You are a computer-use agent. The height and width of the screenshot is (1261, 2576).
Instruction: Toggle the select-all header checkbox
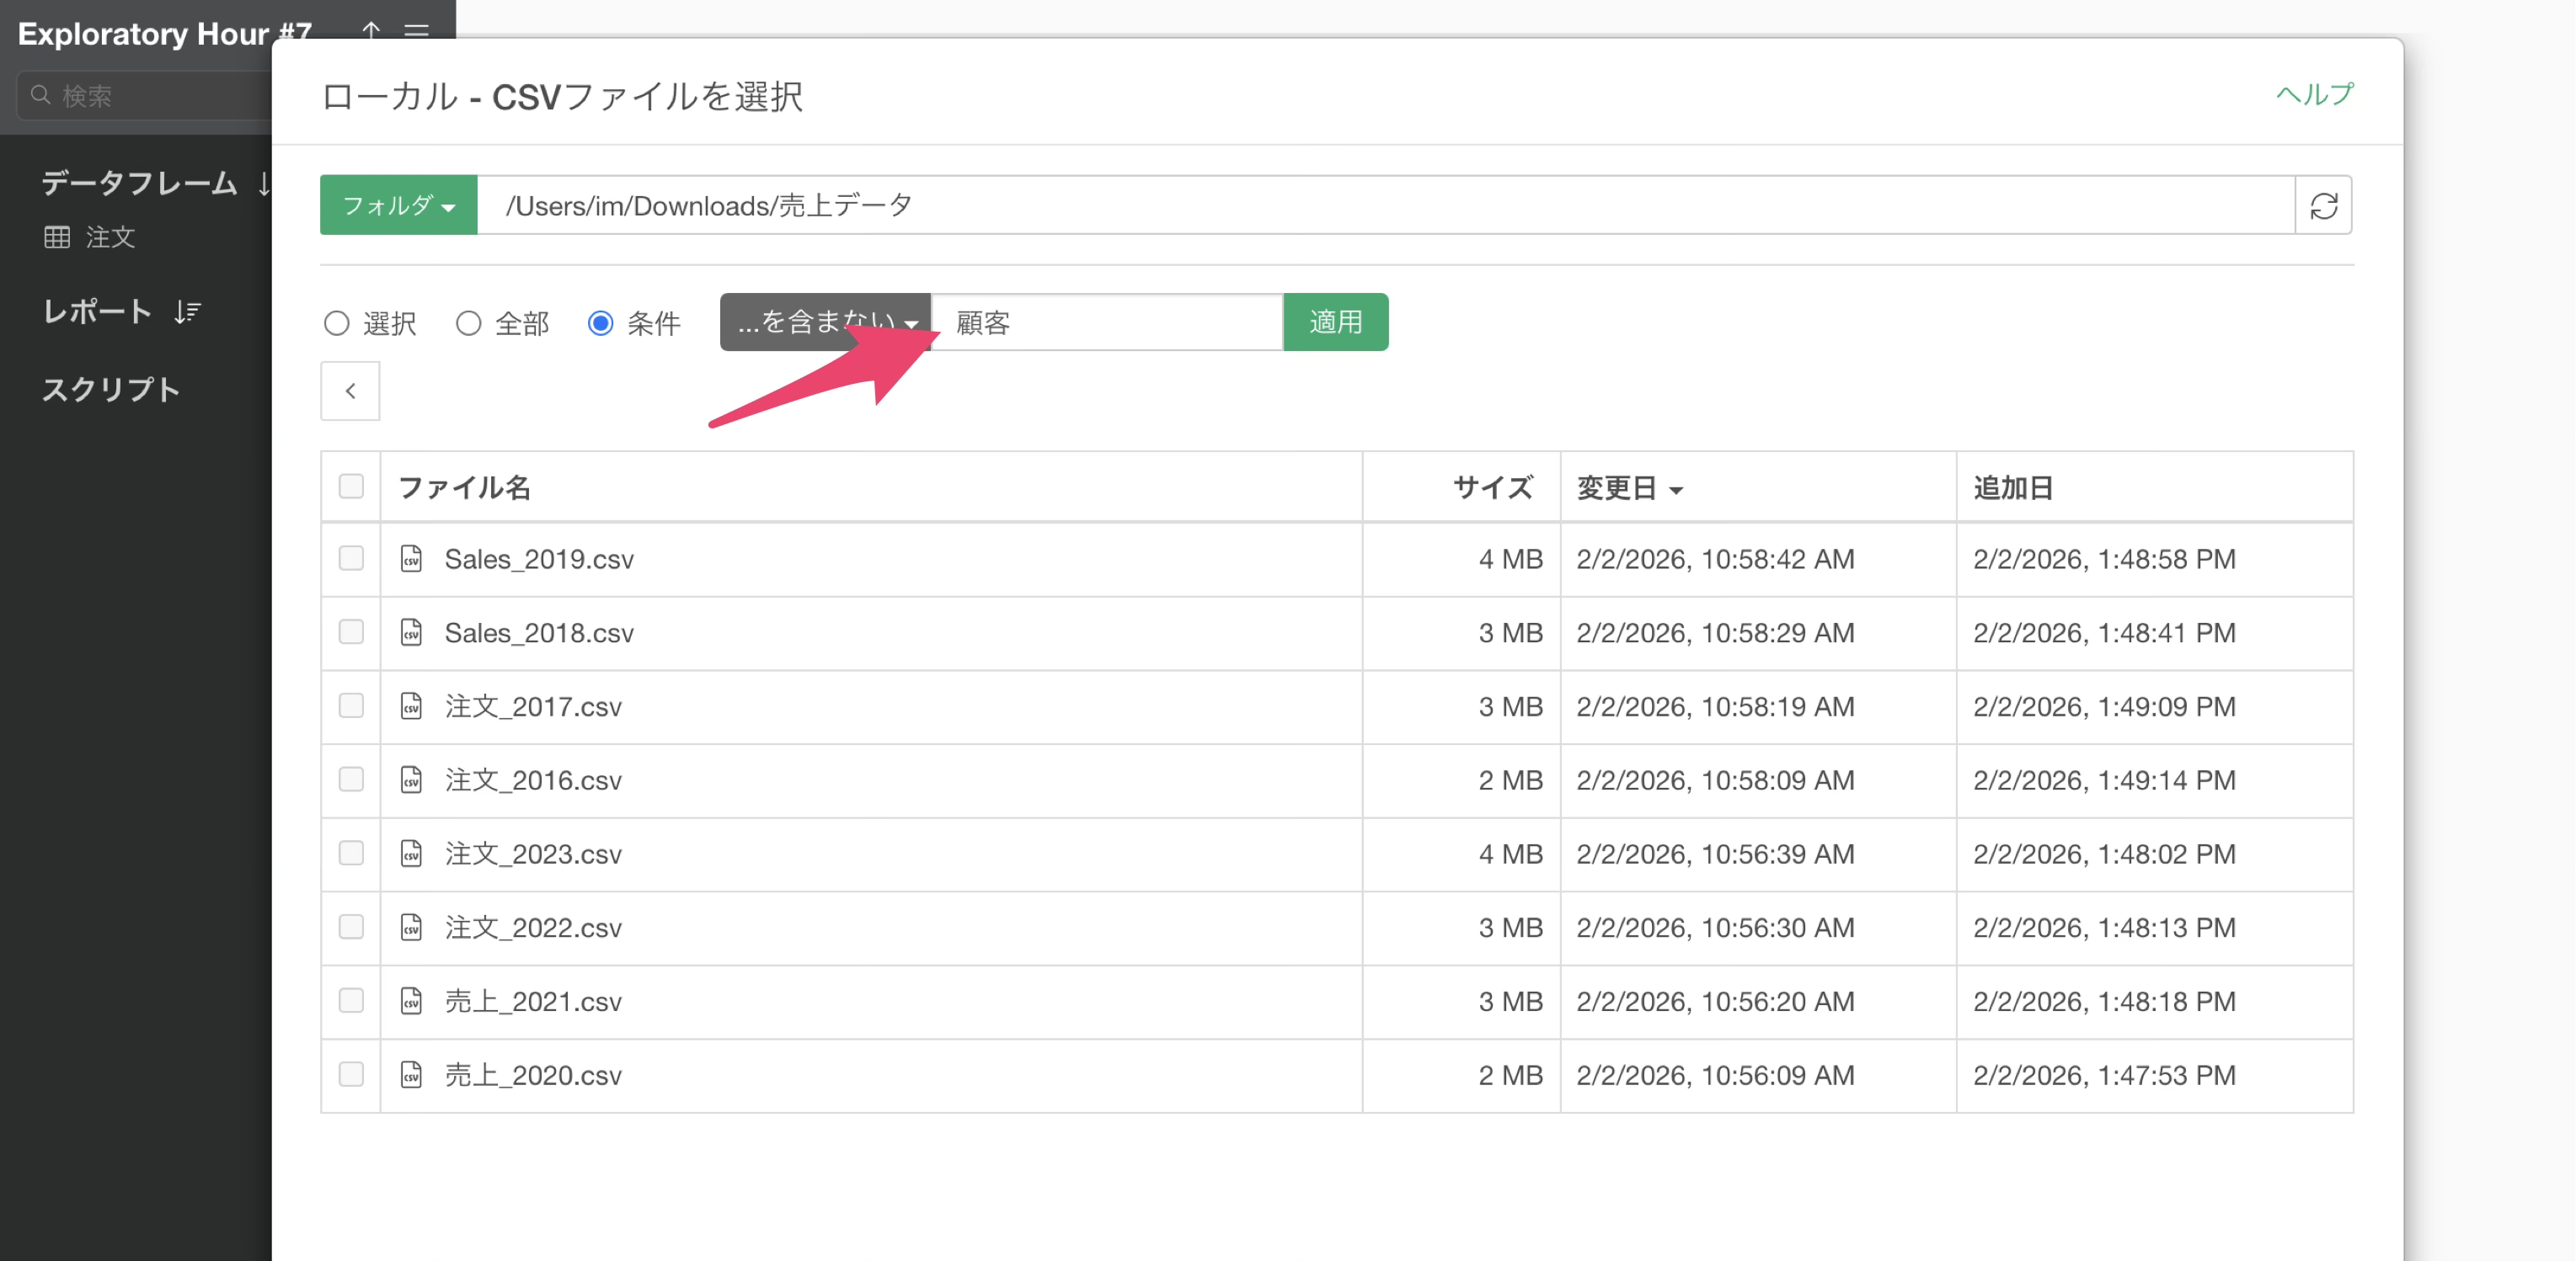(x=351, y=487)
